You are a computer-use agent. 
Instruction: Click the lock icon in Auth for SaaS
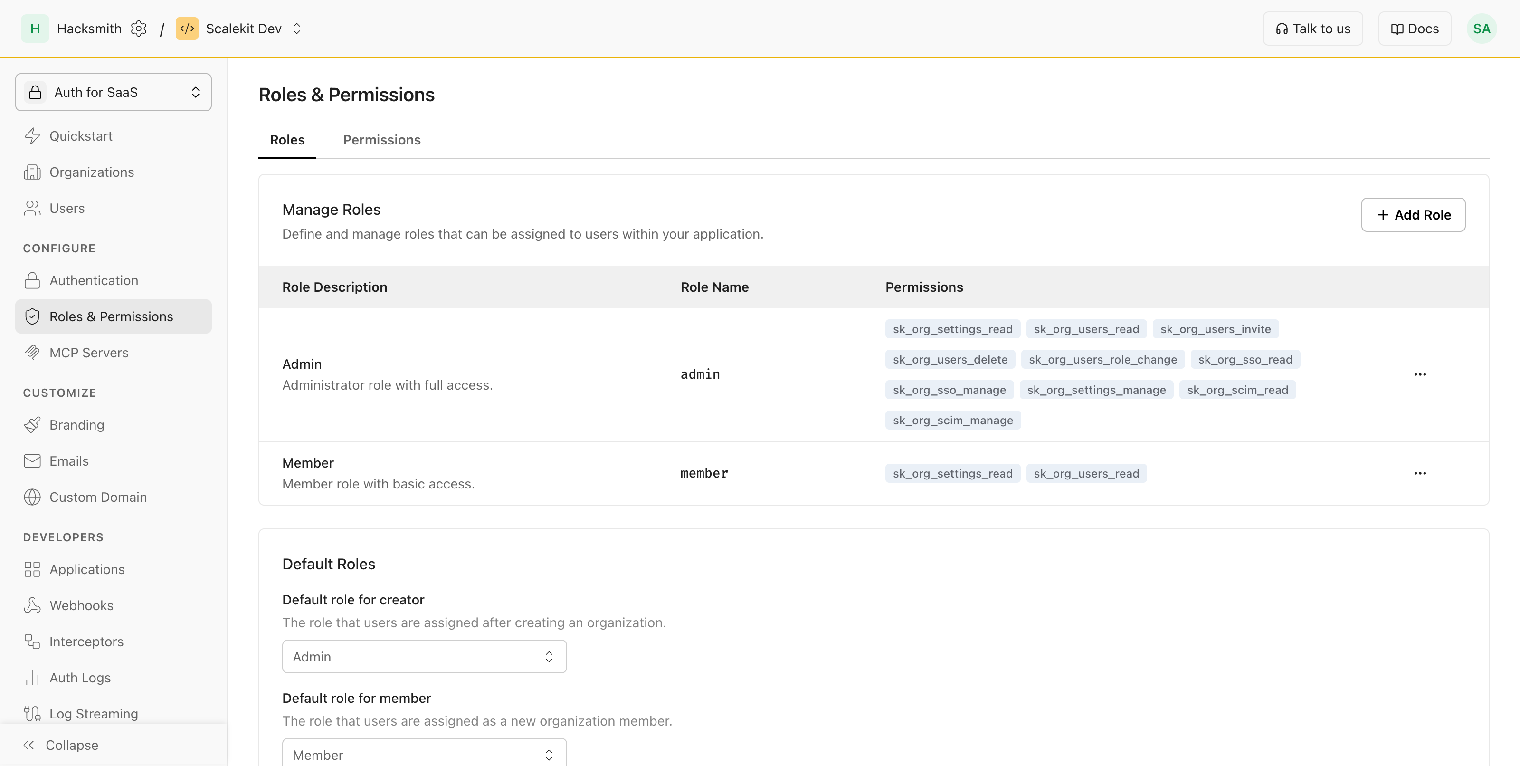pos(36,92)
